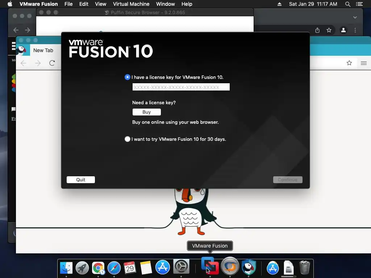This screenshot has height=278, width=371.
Task: Click the Continue button
Action: coord(287,180)
